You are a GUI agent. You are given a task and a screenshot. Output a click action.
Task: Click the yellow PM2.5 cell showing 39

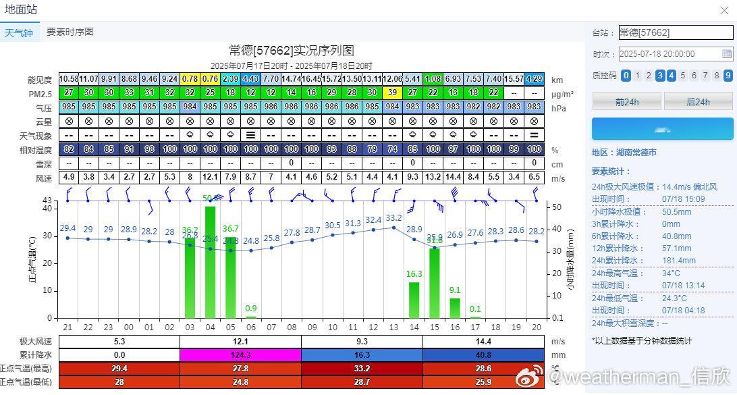point(393,93)
